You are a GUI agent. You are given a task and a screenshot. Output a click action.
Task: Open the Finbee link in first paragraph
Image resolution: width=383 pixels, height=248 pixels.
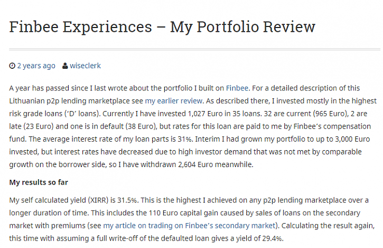(x=237, y=88)
